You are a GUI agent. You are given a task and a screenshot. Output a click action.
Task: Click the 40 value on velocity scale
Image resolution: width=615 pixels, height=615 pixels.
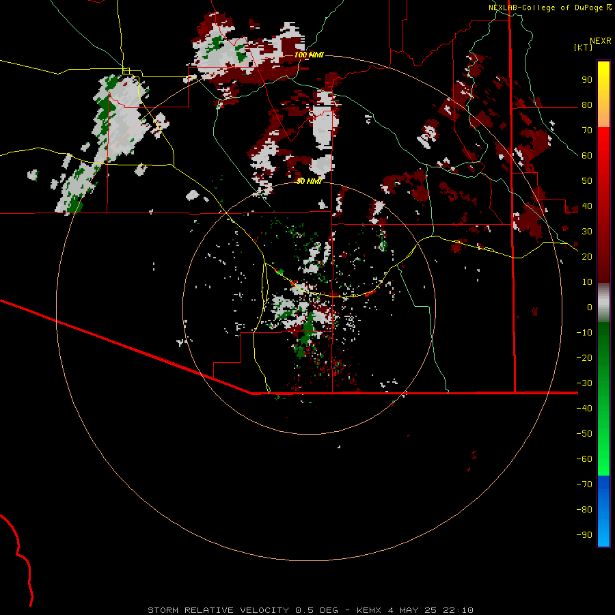(587, 206)
